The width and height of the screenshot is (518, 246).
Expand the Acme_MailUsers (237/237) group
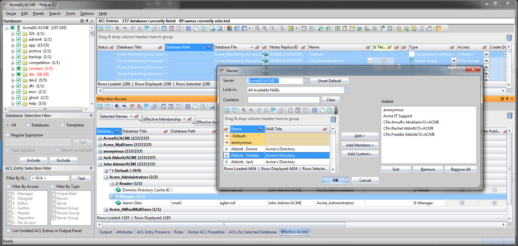100,145
